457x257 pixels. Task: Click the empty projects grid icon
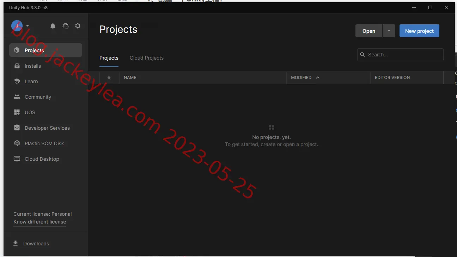(272, 127)
